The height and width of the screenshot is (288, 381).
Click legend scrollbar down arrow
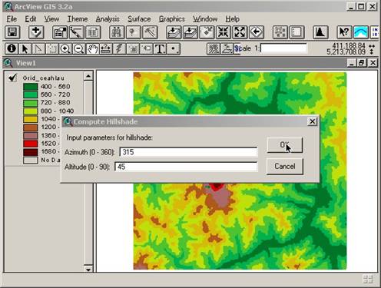(x=88, y=269)
